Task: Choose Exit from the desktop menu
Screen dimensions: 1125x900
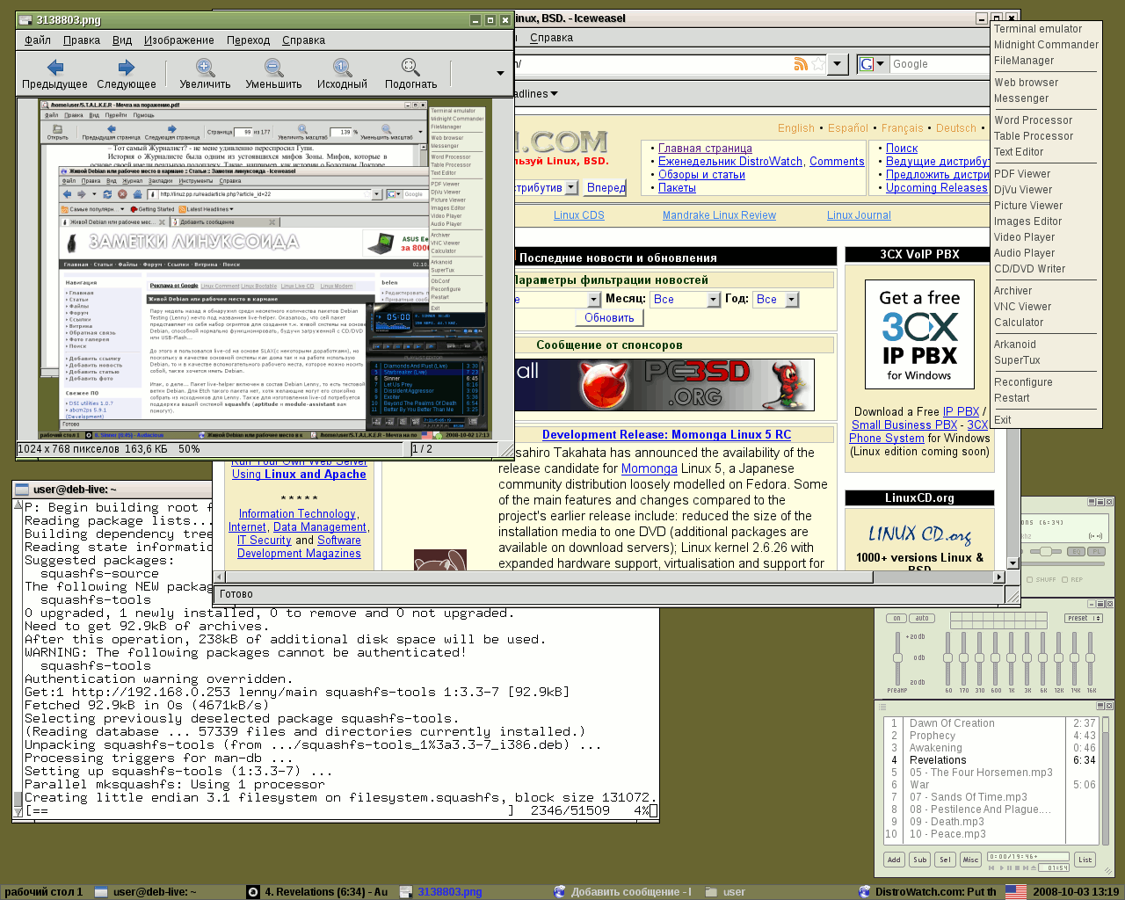Action: click(x=1003, y=420)
